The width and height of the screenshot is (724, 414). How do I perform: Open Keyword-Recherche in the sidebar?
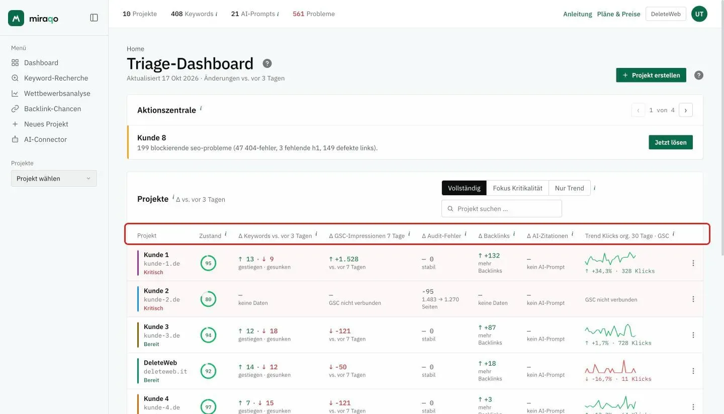(x=49, y=78)
